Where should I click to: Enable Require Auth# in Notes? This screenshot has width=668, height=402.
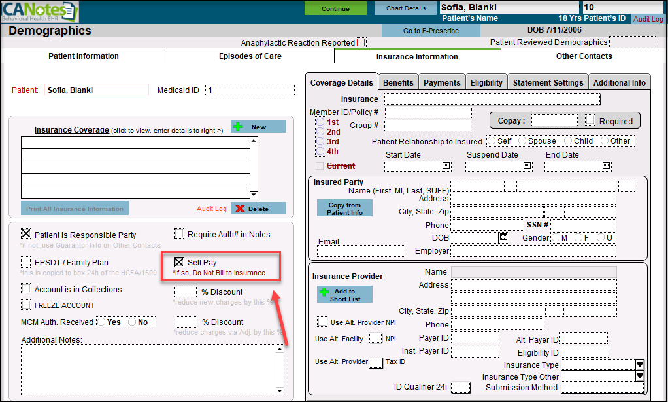click(179, 234)
